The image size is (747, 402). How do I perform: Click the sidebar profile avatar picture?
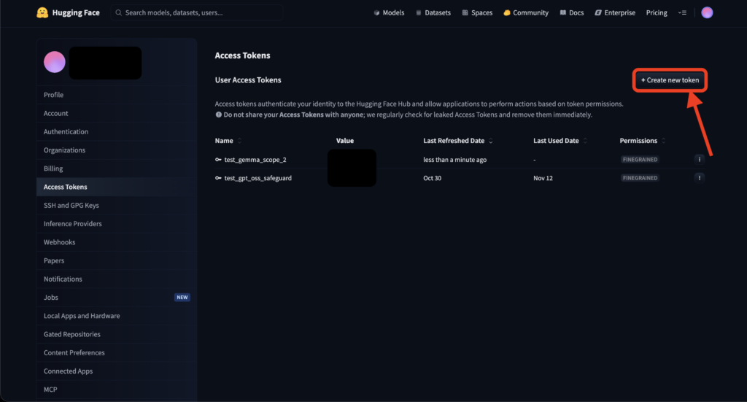pyautogui.click(x=55, y=63)
